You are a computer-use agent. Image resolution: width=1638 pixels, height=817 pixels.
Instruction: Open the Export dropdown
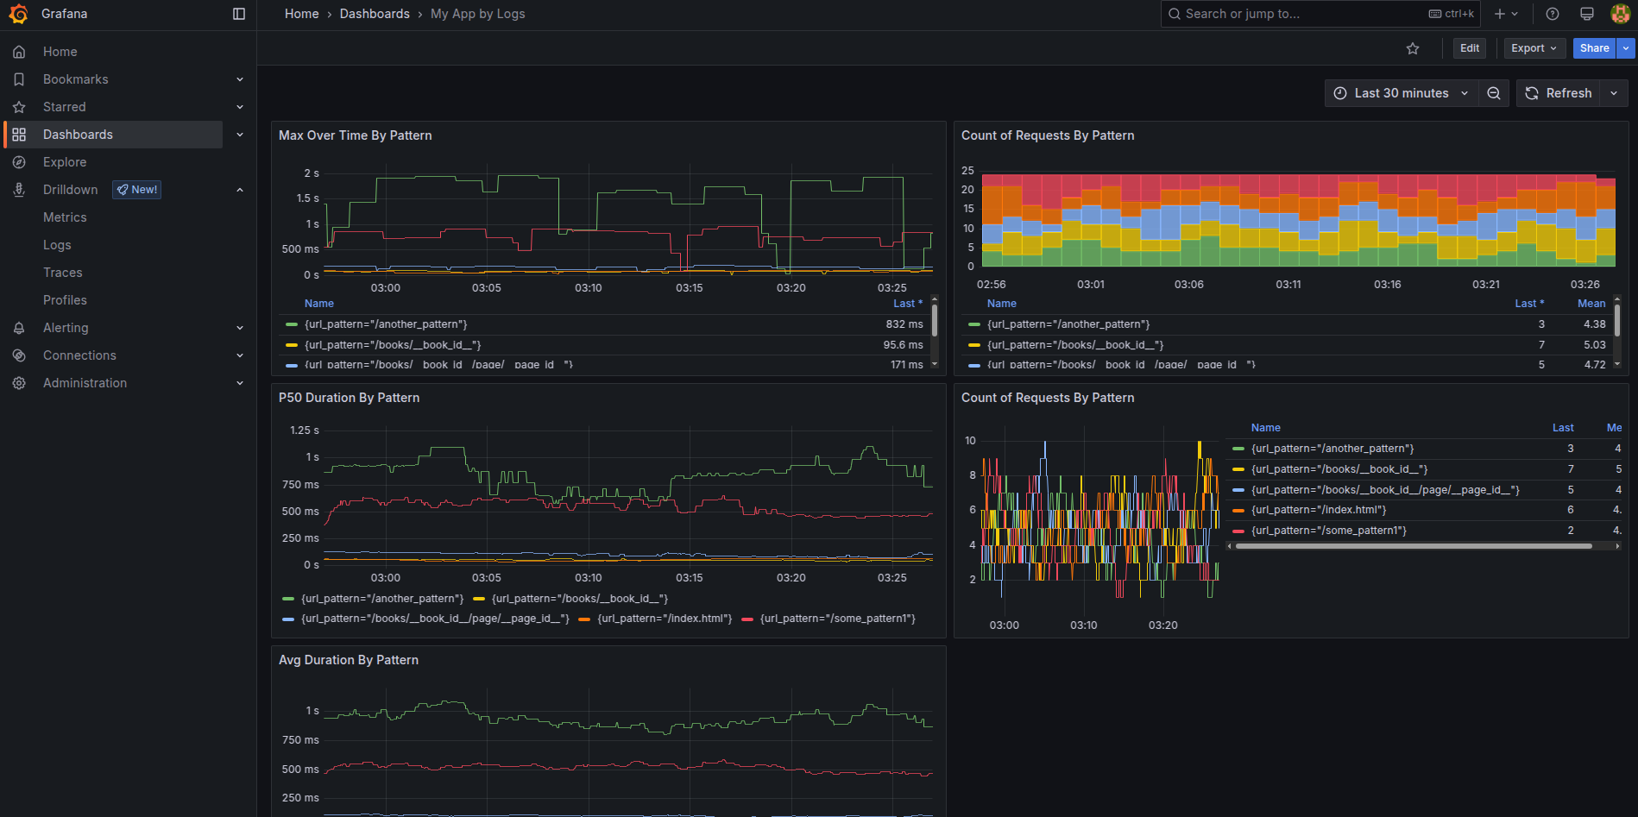click(1534, 48)
